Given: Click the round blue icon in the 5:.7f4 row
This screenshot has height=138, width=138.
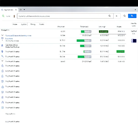Looking at the screenshot, I should 2,51.
